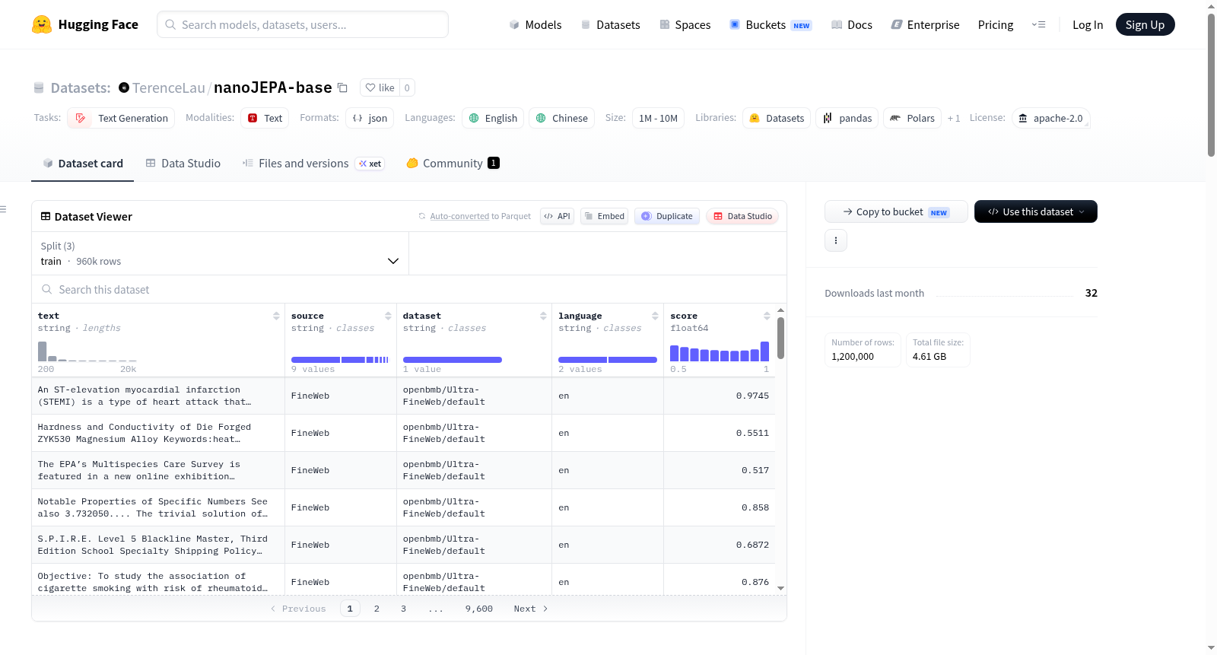Click the Sign Up button

1145,24
